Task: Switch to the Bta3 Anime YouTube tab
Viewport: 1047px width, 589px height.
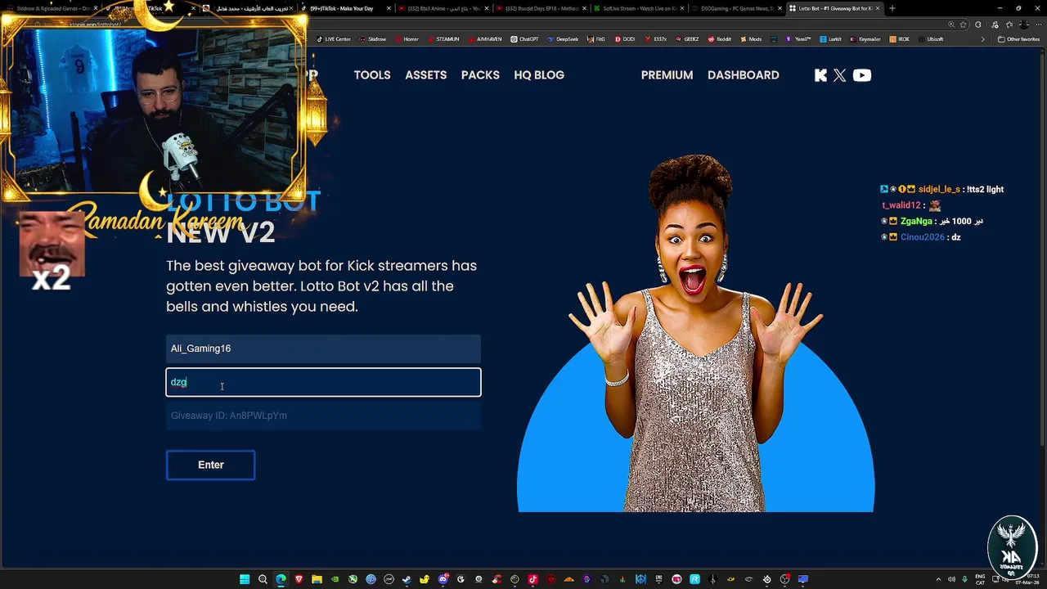Action: pyautogui.click(x=443, y=8)
